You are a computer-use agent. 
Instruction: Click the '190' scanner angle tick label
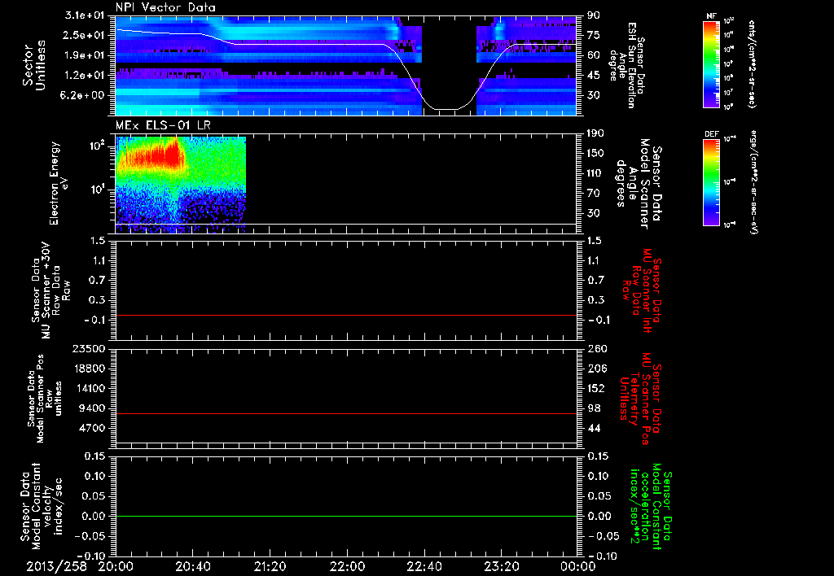coord(595,133)
